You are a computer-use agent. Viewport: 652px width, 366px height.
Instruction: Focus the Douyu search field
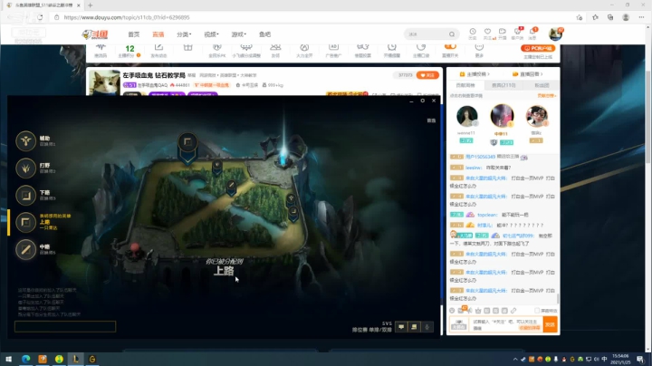pos(427,34)
